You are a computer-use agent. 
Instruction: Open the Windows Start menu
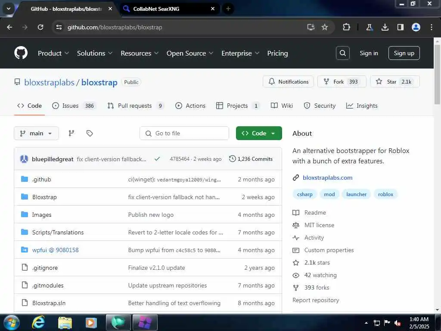pos(11,322)
